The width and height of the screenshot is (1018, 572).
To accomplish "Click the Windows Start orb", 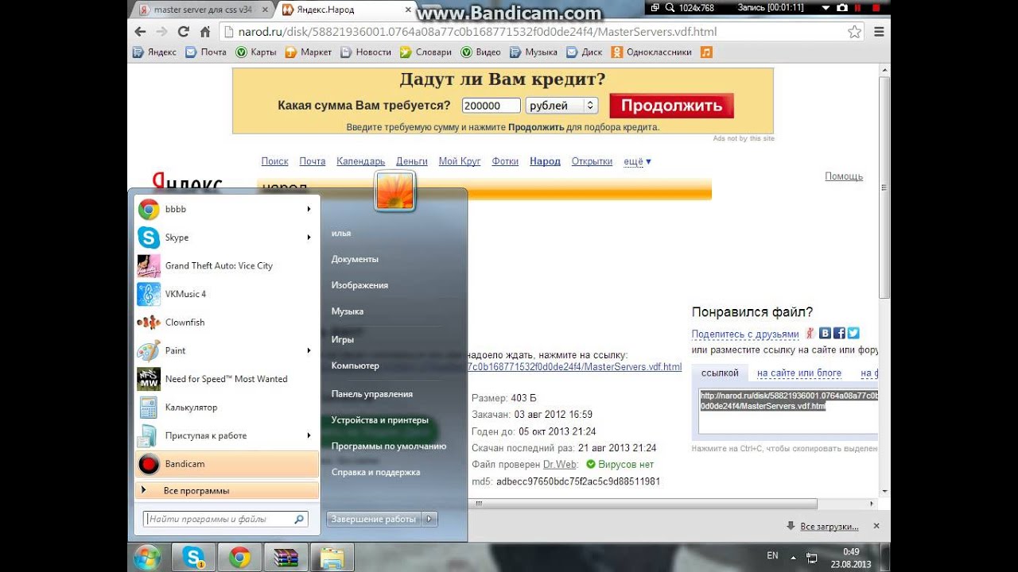I will pos(147,558).
